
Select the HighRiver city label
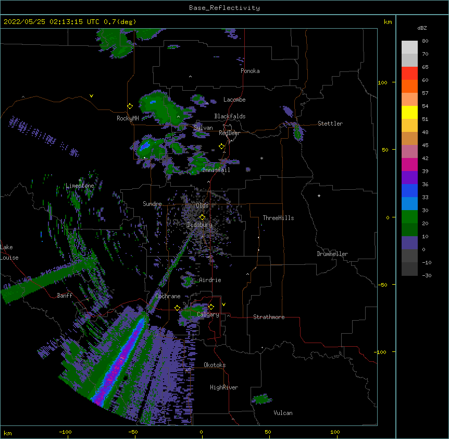(x=224, y=387)
